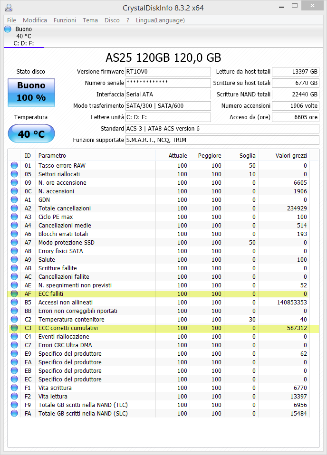Click the status orb for Salute row

14,260
